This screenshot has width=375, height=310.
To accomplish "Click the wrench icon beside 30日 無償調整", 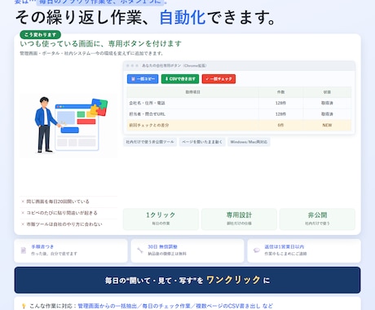I will (x=140, y=250).
